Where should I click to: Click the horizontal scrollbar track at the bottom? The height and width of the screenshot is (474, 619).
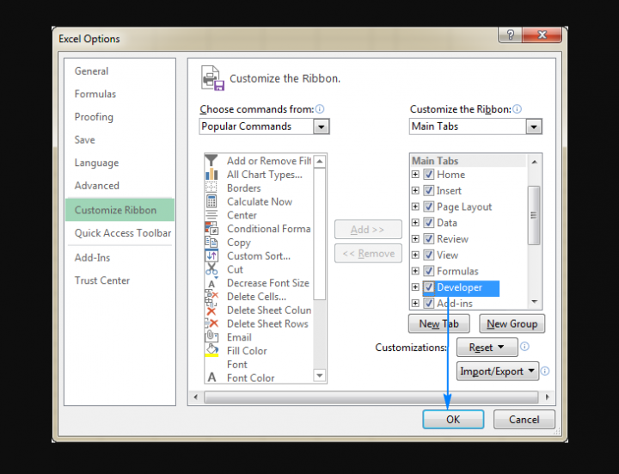click(x=371, y=397)
